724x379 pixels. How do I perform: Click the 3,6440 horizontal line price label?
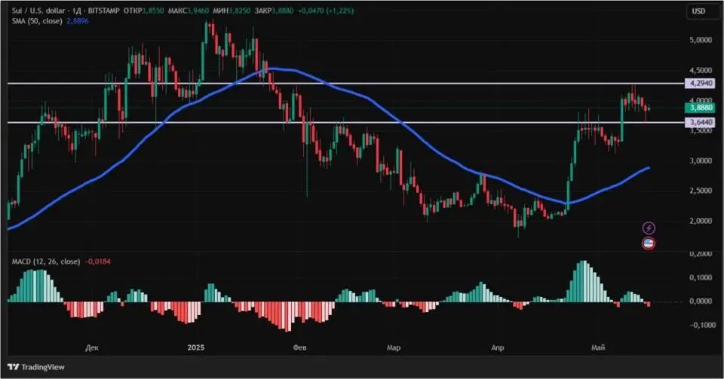pos(700,122)
